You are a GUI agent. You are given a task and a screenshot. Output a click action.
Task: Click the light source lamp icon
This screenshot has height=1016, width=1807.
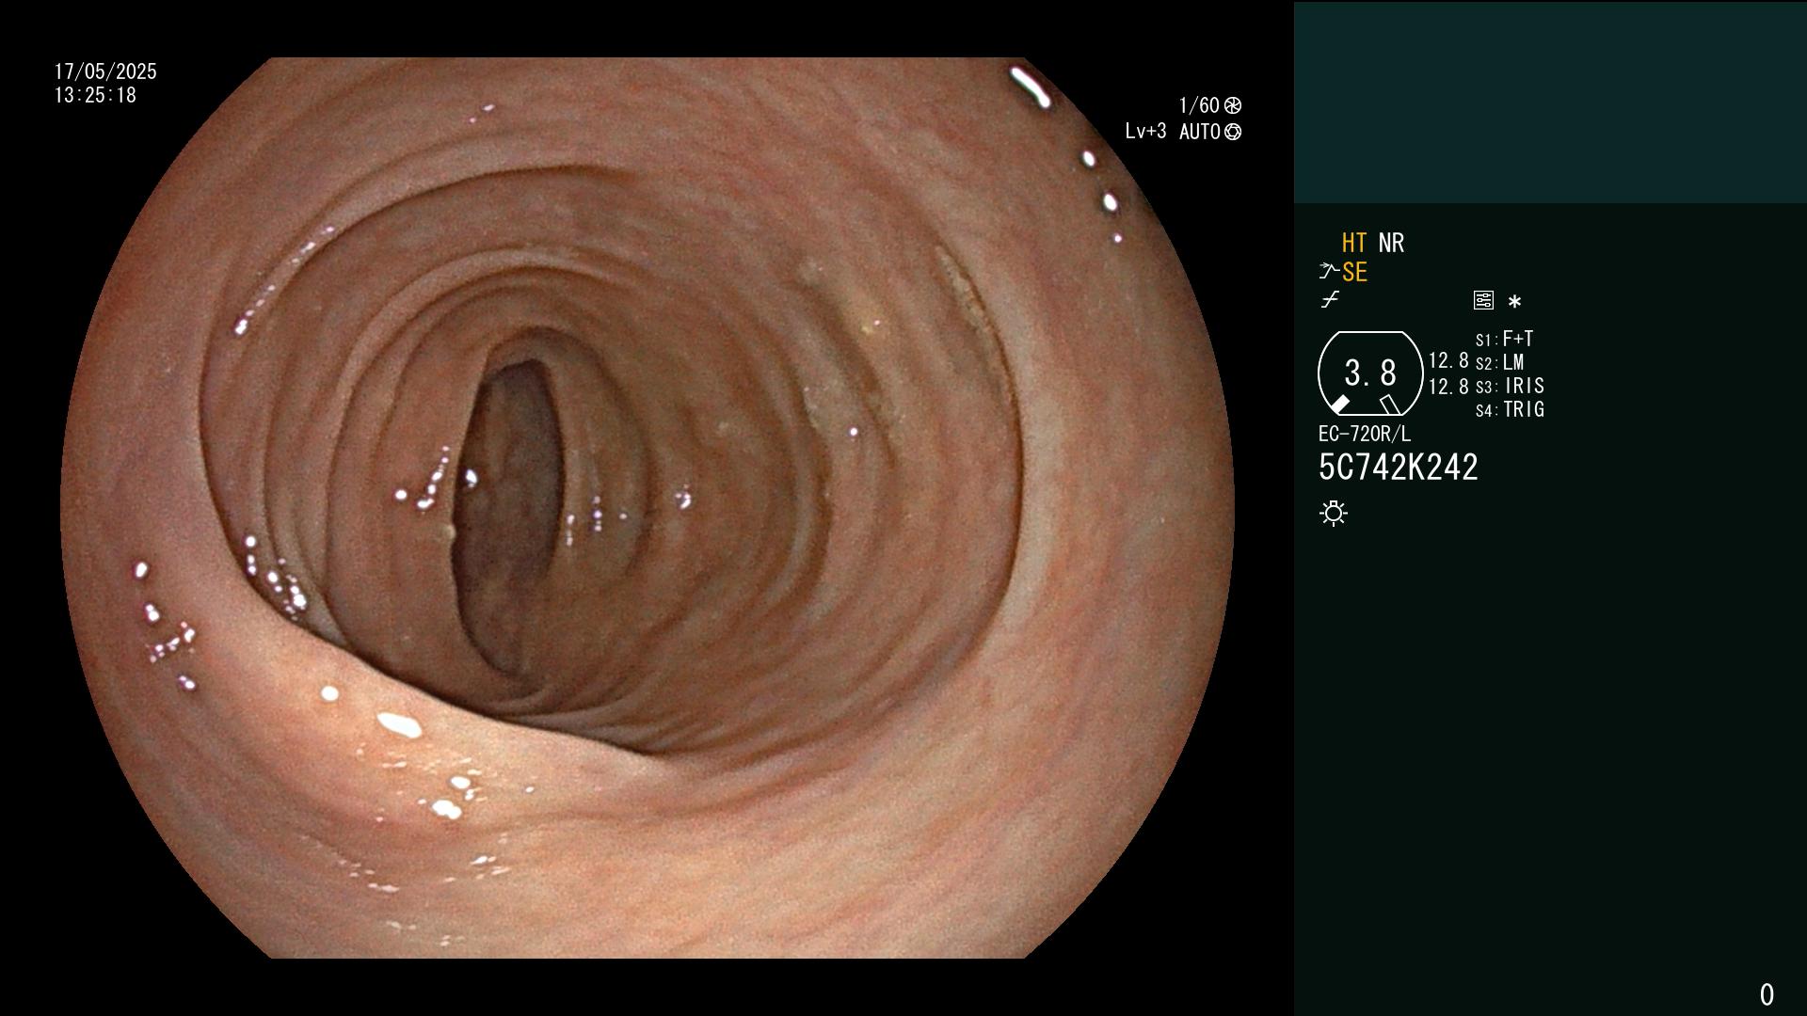(1334, 513)
